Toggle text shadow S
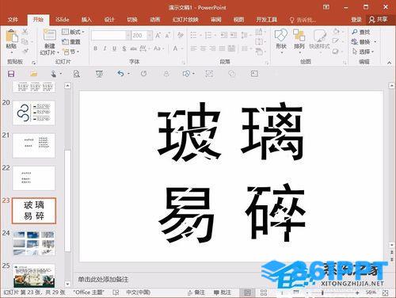This screenshot has width=396, height=298. [x=124, y=48]
